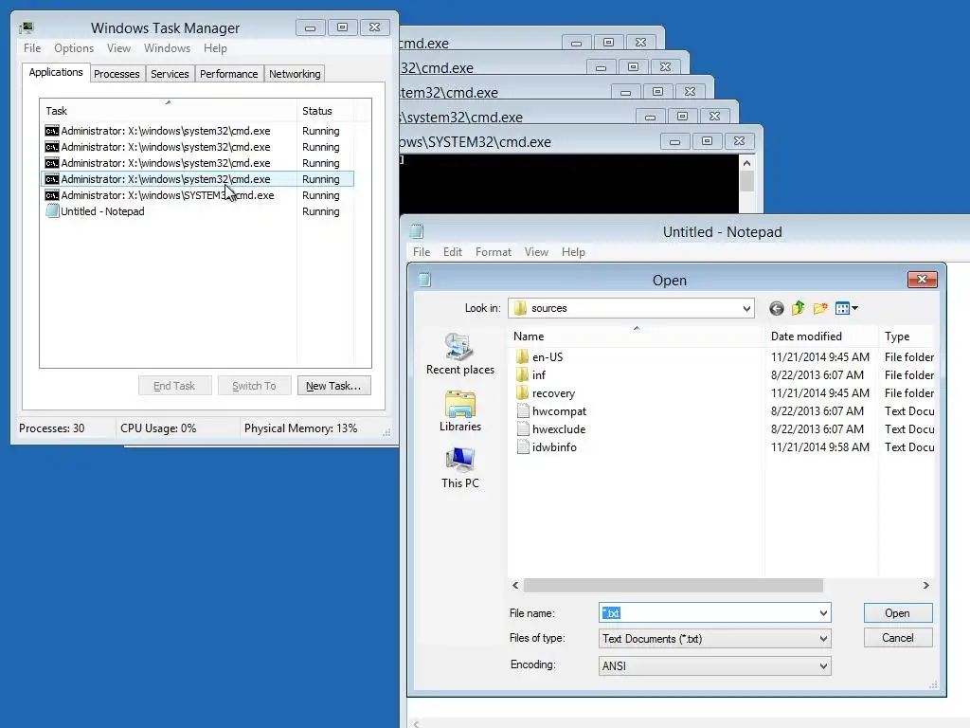Image resolution: width=970 pixels, height=728 pixels.
Task: Open Notepad Help menu
Action: (573, 252)
